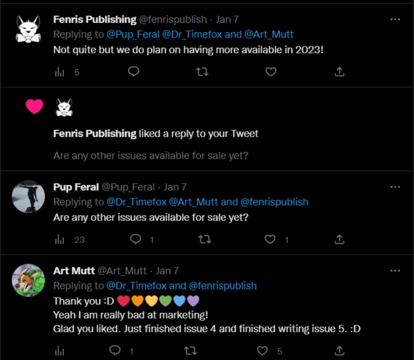Viewport: 414px width, 360px height.
Task: Open @fenrispublish mention in Art Mutt's reply
Action: coord(223,286)
